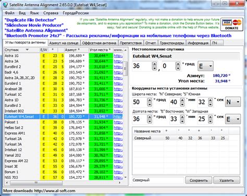
Task: Select the Insat 3E row
Action: (63, 166)
